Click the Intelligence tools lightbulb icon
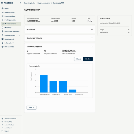The width and height of the screenshot is (134, 134). click(x=2, y=35)
